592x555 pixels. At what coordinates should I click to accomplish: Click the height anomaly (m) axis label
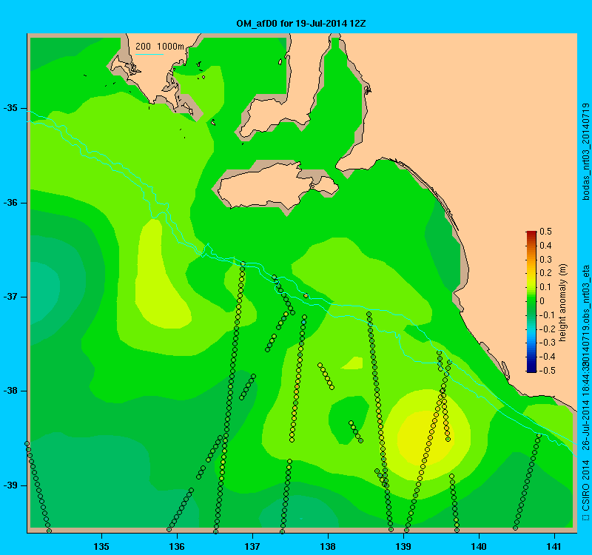point(563,303)
